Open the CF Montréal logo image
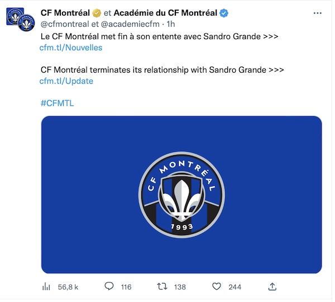Screen dimensions: 335x302 181,195
